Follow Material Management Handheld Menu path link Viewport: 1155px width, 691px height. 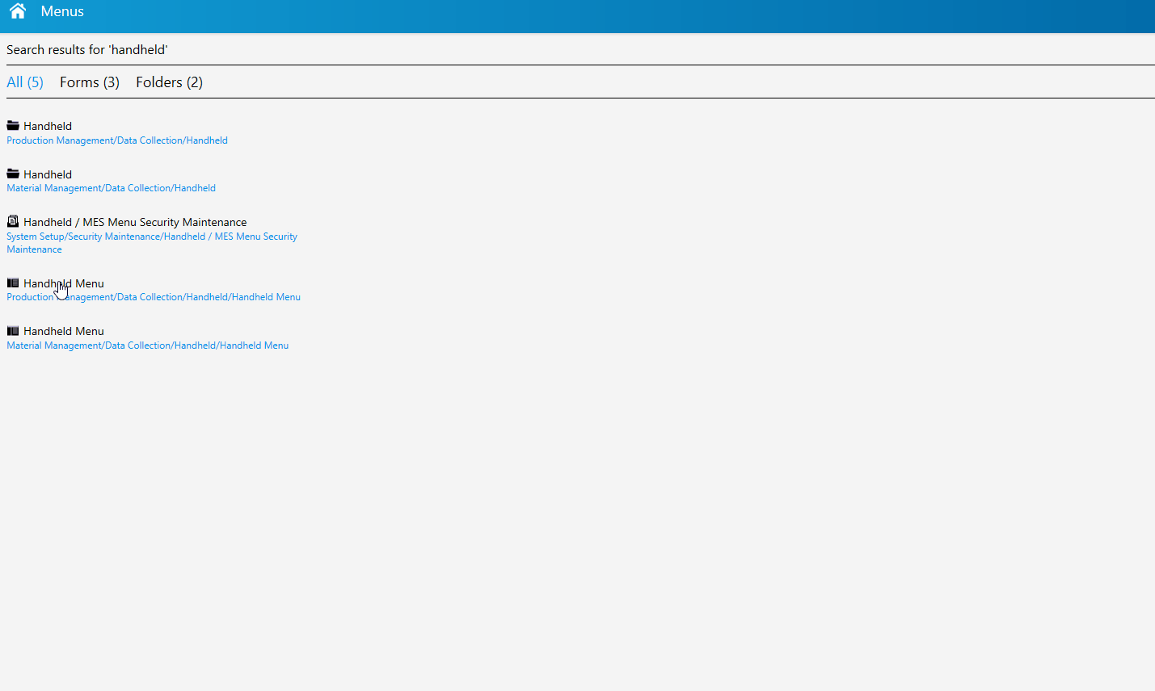tap(148, 345)
